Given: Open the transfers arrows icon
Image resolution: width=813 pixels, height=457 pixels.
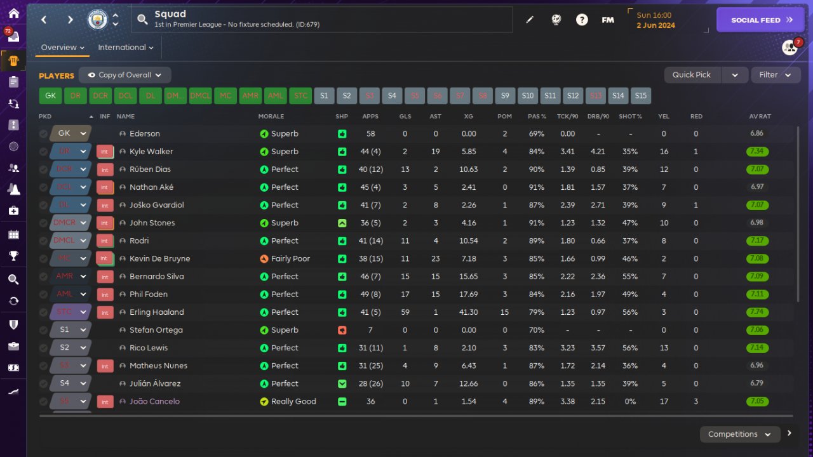Looking at the screenshot, I should pos(13,301).
